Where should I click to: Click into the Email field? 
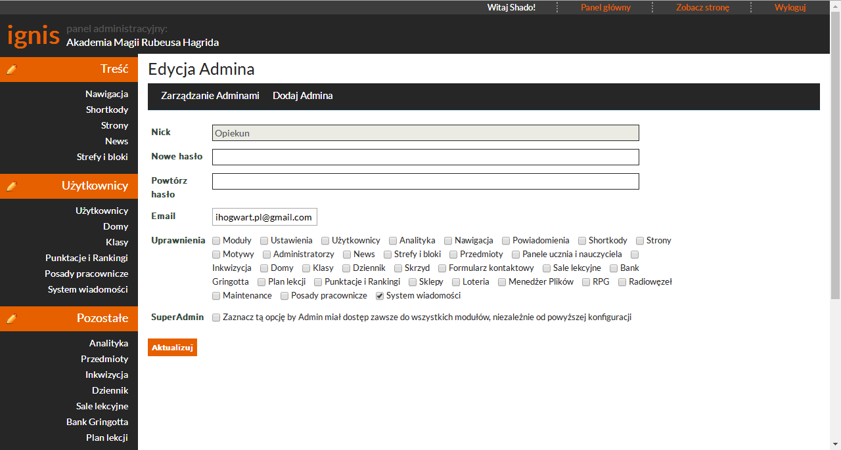point(264,217)
